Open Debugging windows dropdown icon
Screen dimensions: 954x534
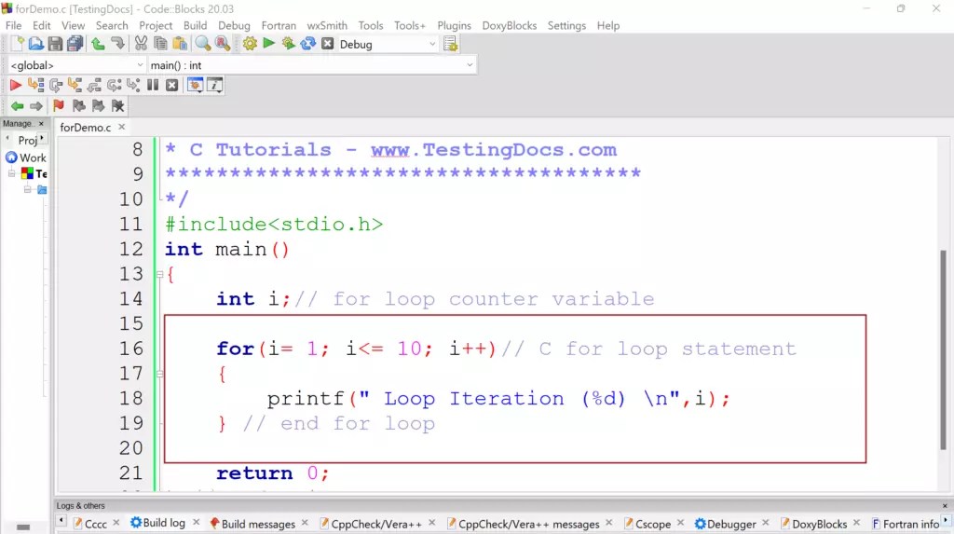tap(196, 85)
